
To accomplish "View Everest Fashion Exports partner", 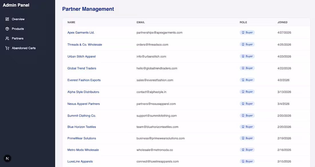I will click(x=84, y=80).
